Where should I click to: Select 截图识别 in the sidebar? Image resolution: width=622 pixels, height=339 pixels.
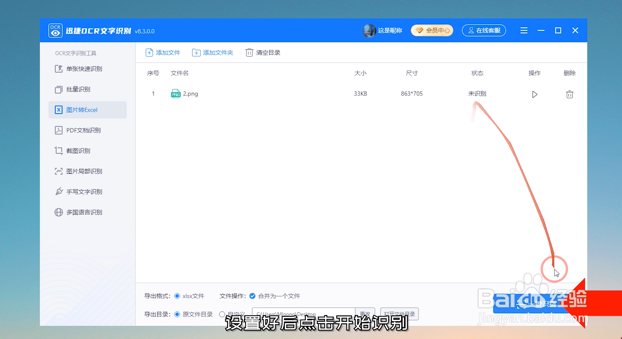pyautogui.click(x=87, y=151)
